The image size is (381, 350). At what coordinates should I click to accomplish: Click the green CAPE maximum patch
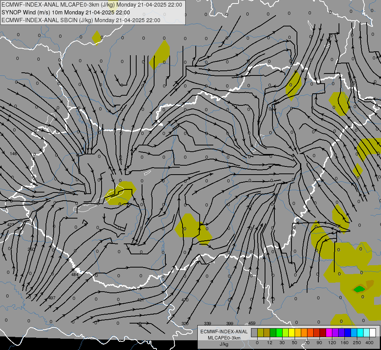coord(359,289)
